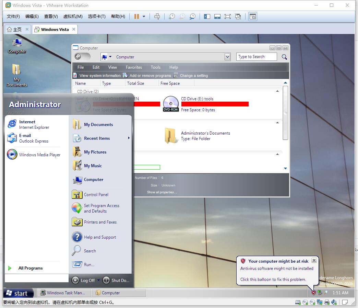Open the My Documents desktop icon
The height and width of the screenshot is (308, 358).
point(17,75)
